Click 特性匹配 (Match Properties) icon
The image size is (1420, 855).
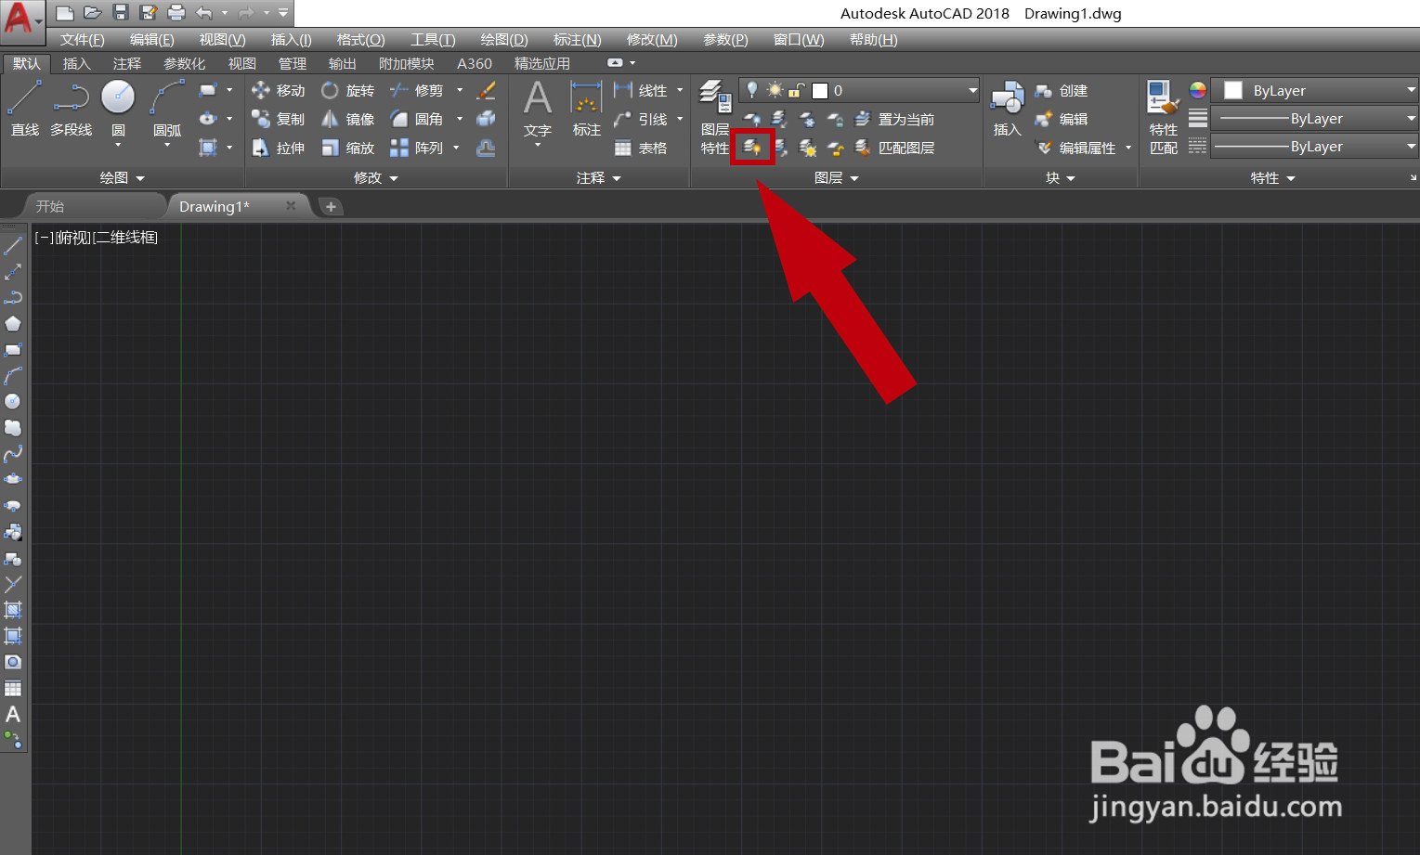click(1164, 118)
